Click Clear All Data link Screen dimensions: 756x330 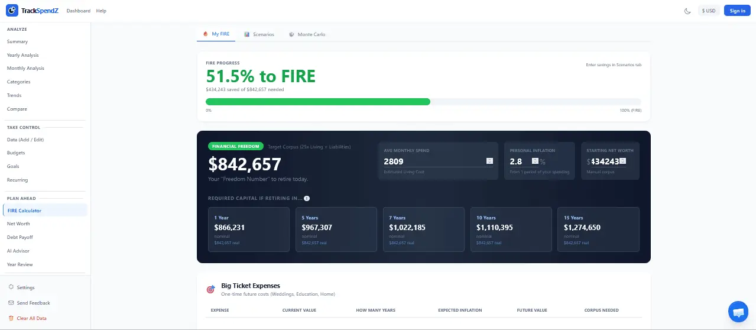pyautogui.click(x=31, y=318)
